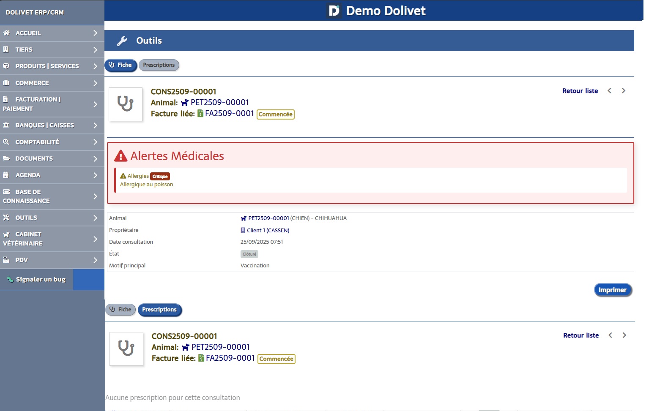Go to previous consultation using top left chevron
The height and width of the screenshot is (411, 646).
(609, 91)
